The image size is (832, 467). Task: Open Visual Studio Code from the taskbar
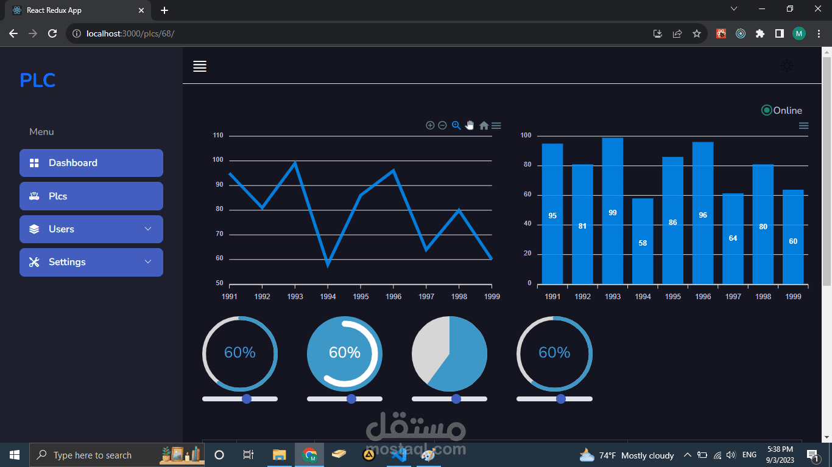click(x=399, y=455)
